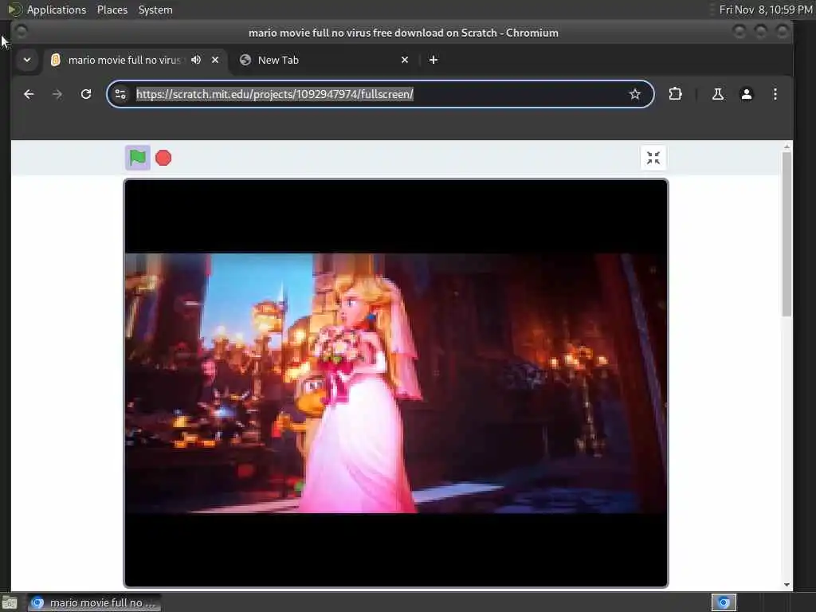
Task: Click the workspace switcher in bottom panel
Action: point(724,602)
